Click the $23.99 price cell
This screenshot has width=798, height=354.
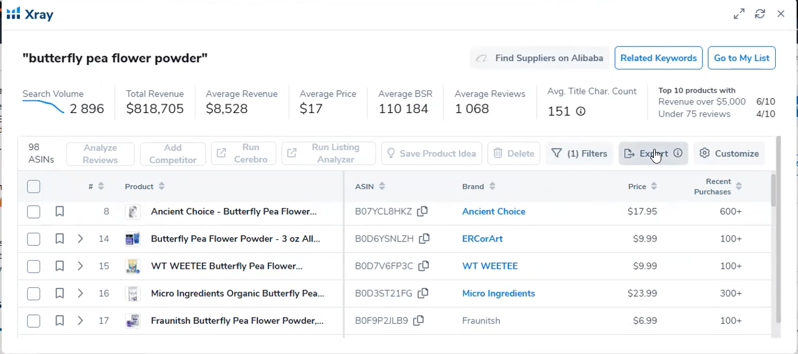click(x=642, y=293)
